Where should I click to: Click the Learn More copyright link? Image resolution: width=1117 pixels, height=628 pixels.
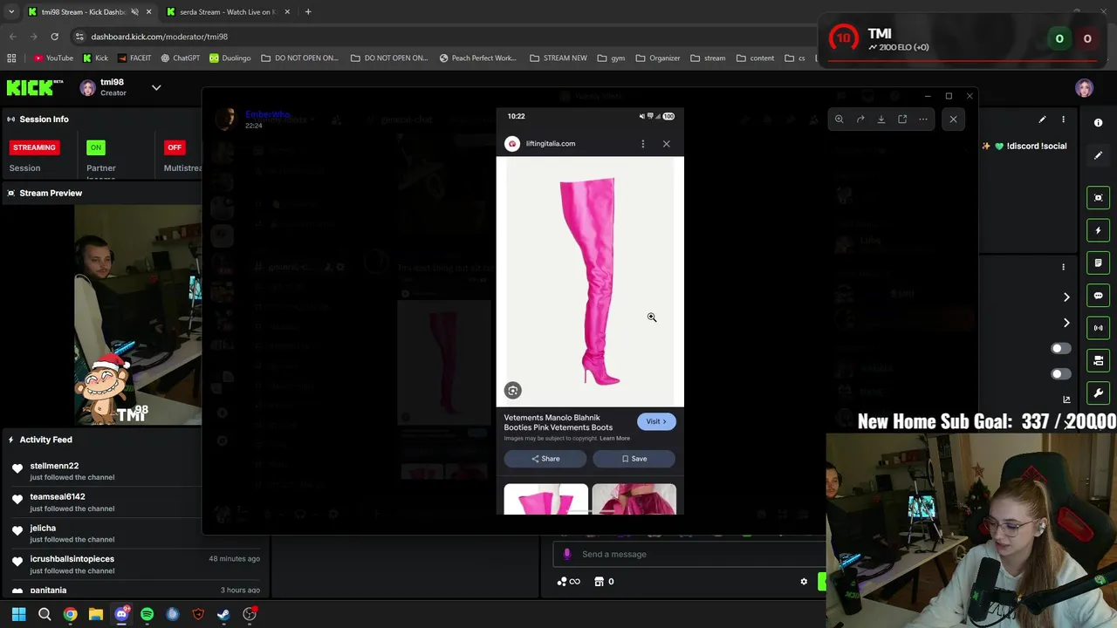[x=615, y=438]
